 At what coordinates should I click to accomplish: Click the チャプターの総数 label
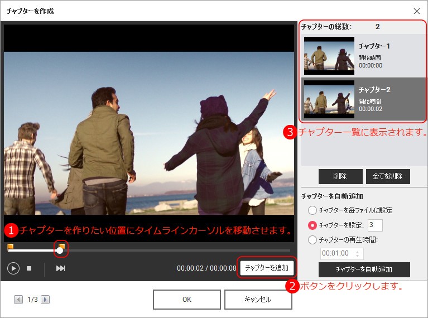[326, 27]
